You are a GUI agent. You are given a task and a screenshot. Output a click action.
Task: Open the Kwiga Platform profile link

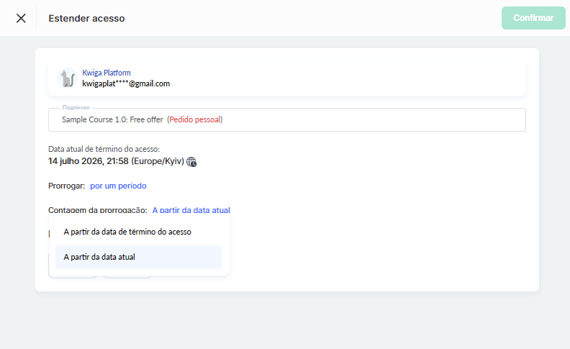[106, 73]
